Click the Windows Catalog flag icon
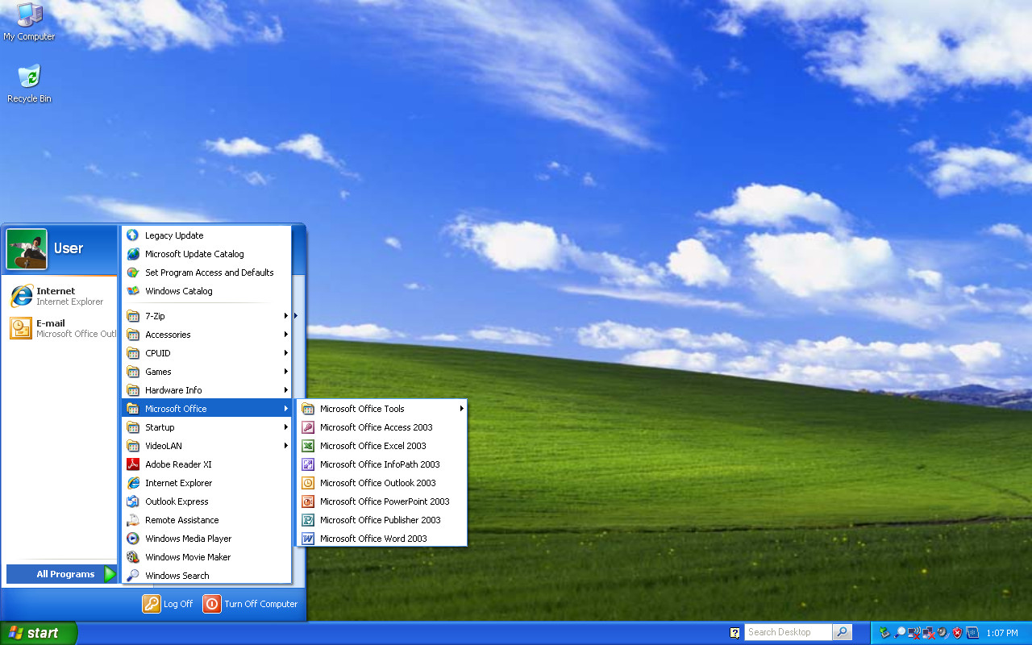Image resolution: width=1032 pixels, height=645 pixels. pos(133,291)
